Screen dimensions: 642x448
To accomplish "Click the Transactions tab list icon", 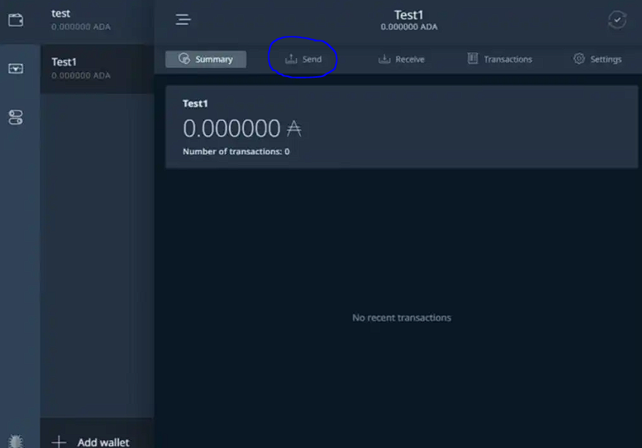I will coord(473,59).
